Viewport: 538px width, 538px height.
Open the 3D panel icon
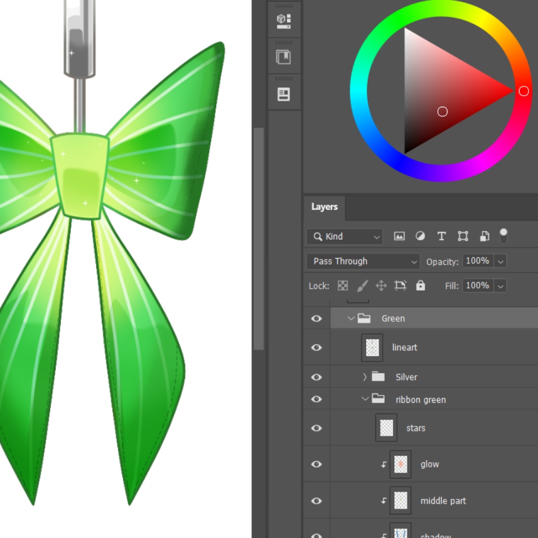tap(284, 21)
